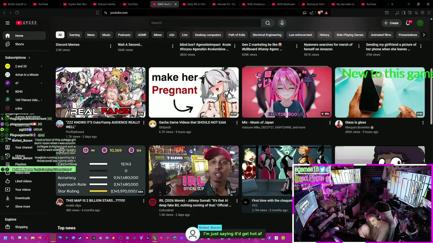This screenshot has height=243, width=433.
Task: Open Liked videos in the sidebar
Action: click(24, 181)
